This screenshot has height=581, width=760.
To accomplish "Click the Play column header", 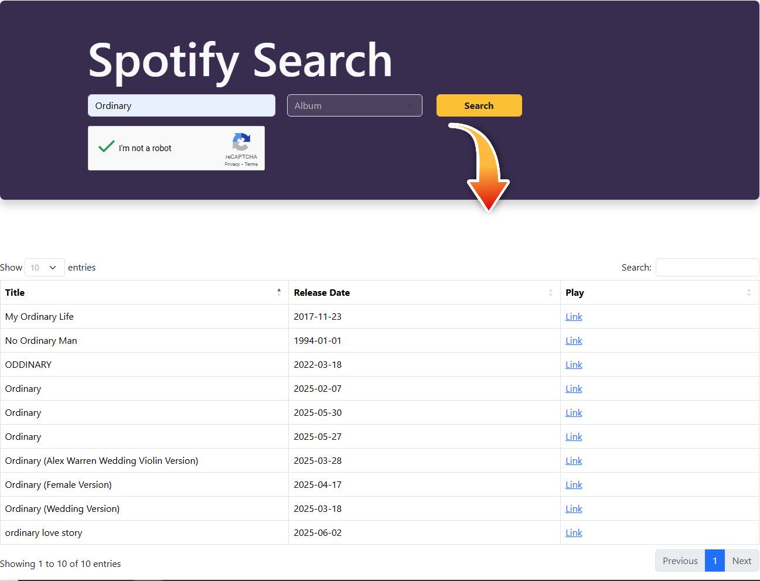I will point(660,292).
